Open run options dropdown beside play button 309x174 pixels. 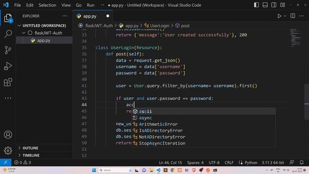point(285,16)
